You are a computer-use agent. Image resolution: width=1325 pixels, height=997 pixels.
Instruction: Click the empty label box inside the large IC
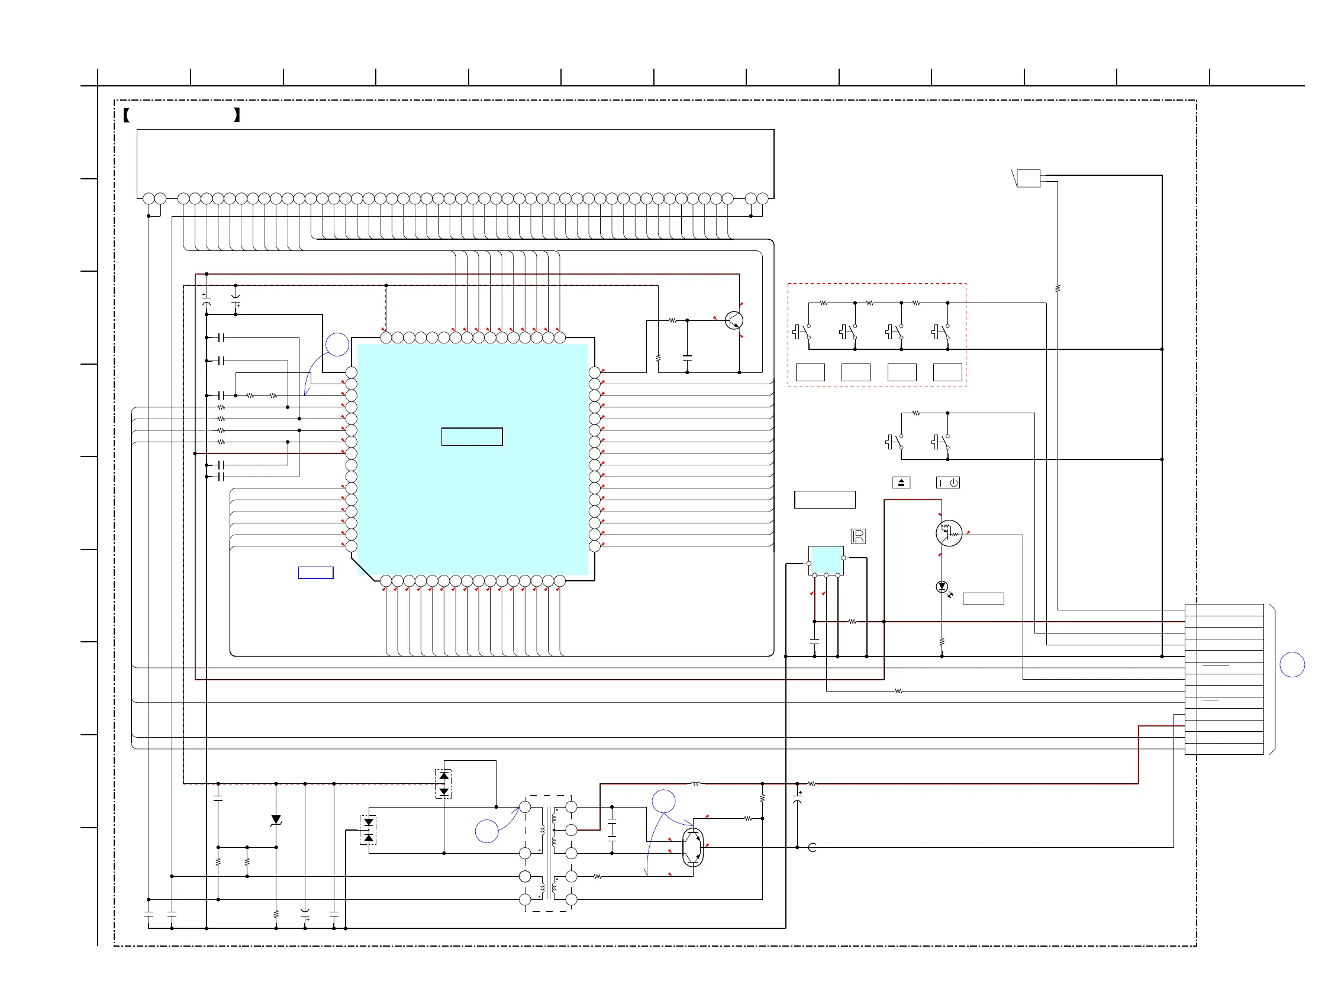coord(472,436)
